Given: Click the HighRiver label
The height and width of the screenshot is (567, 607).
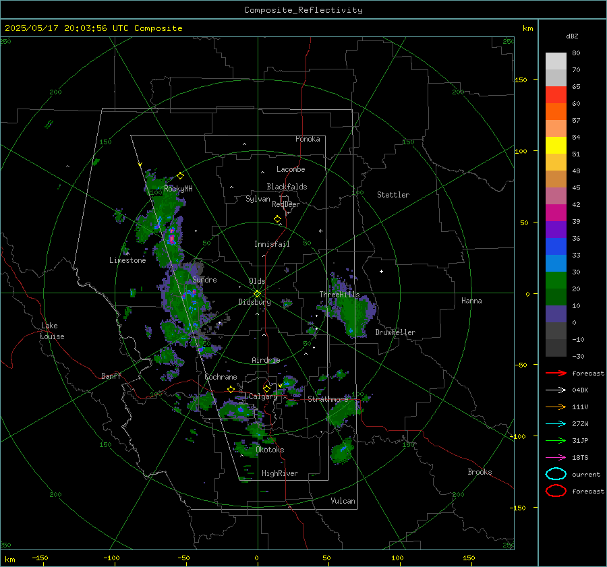Looking at the screenshot, I should [x=279, y=473].
